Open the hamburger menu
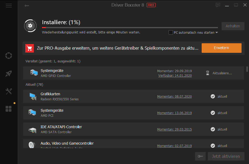This screenshot has height=164, width=249. (x=9, y=6)
